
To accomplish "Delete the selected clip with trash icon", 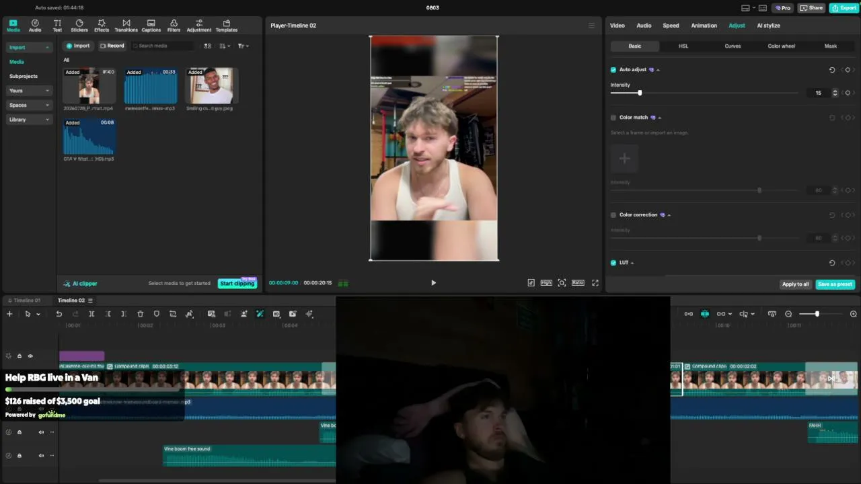I will (x=140, y=314).
